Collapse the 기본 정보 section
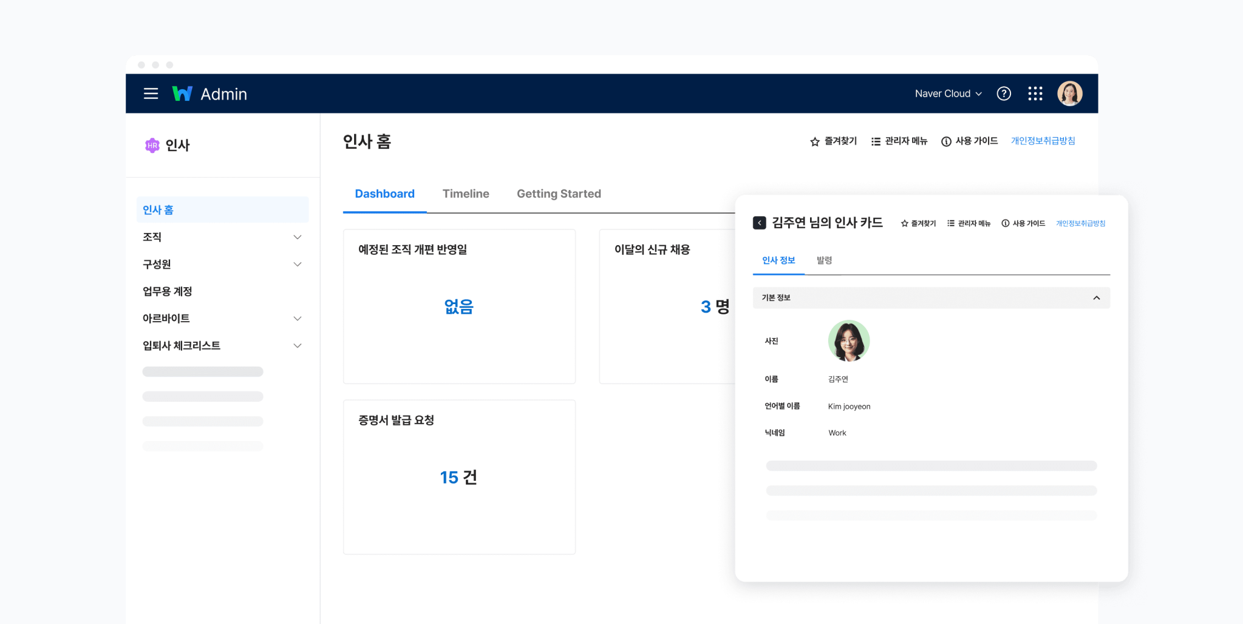 (1097, 297)
